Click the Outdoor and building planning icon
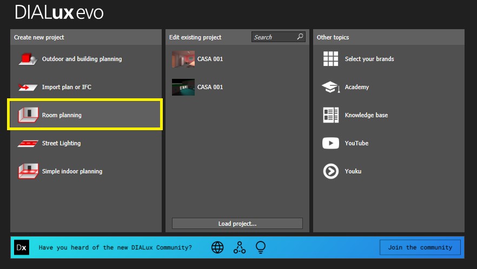 [27, 59]
